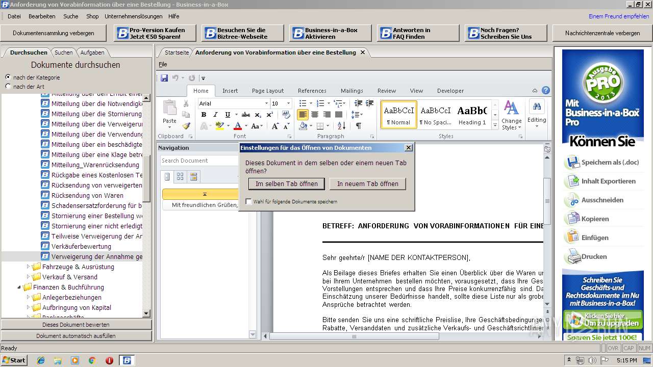Toggle Italic formatting
The width and height of the screenshot is (653, 367).
tap(215, 115)
